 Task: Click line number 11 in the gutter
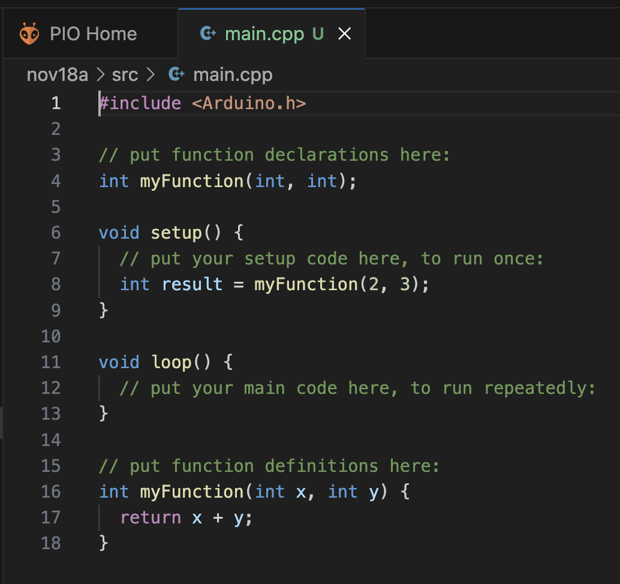(51, 362)
